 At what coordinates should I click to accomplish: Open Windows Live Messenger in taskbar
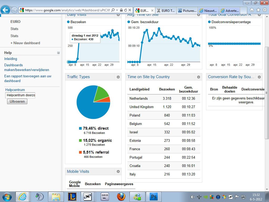(x=137, y=197)
